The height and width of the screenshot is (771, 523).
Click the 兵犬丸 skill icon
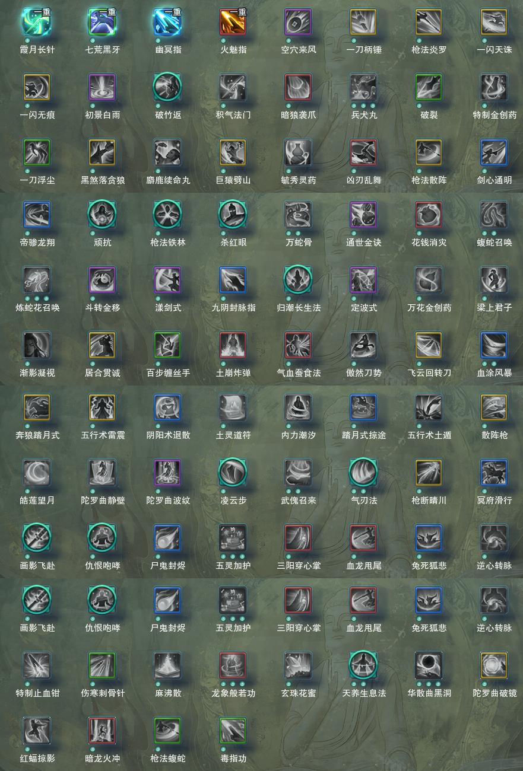(363, 87)
